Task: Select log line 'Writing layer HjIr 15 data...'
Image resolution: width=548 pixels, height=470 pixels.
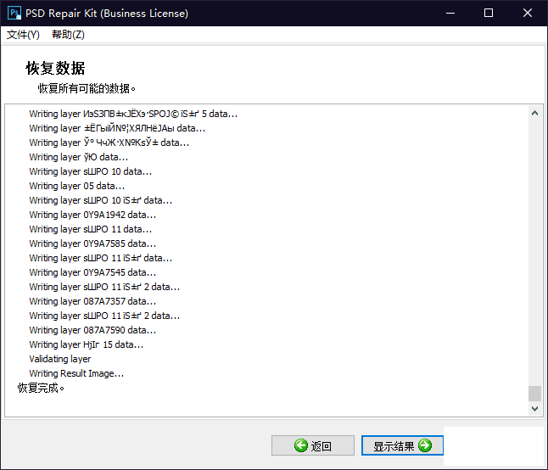Action: [x=87, y=344]
